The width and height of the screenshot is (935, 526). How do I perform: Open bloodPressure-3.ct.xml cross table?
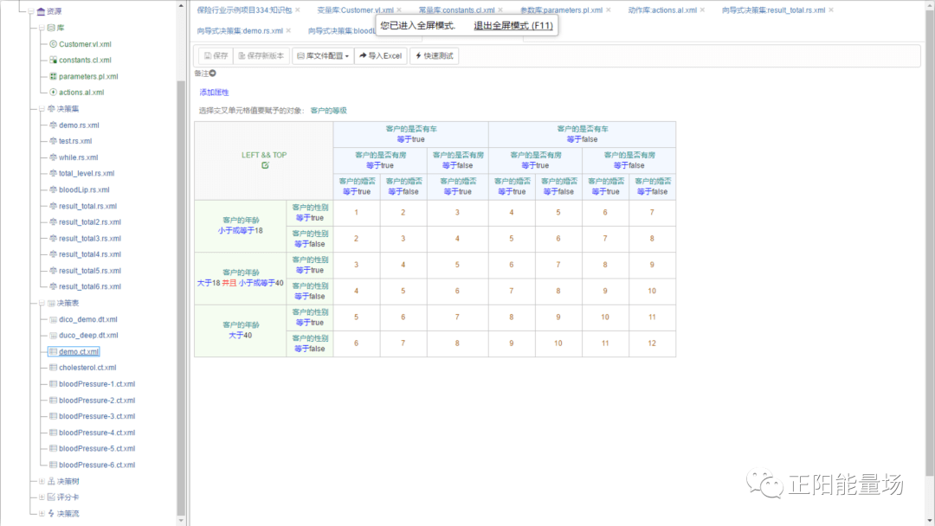(x=97, y=416)
